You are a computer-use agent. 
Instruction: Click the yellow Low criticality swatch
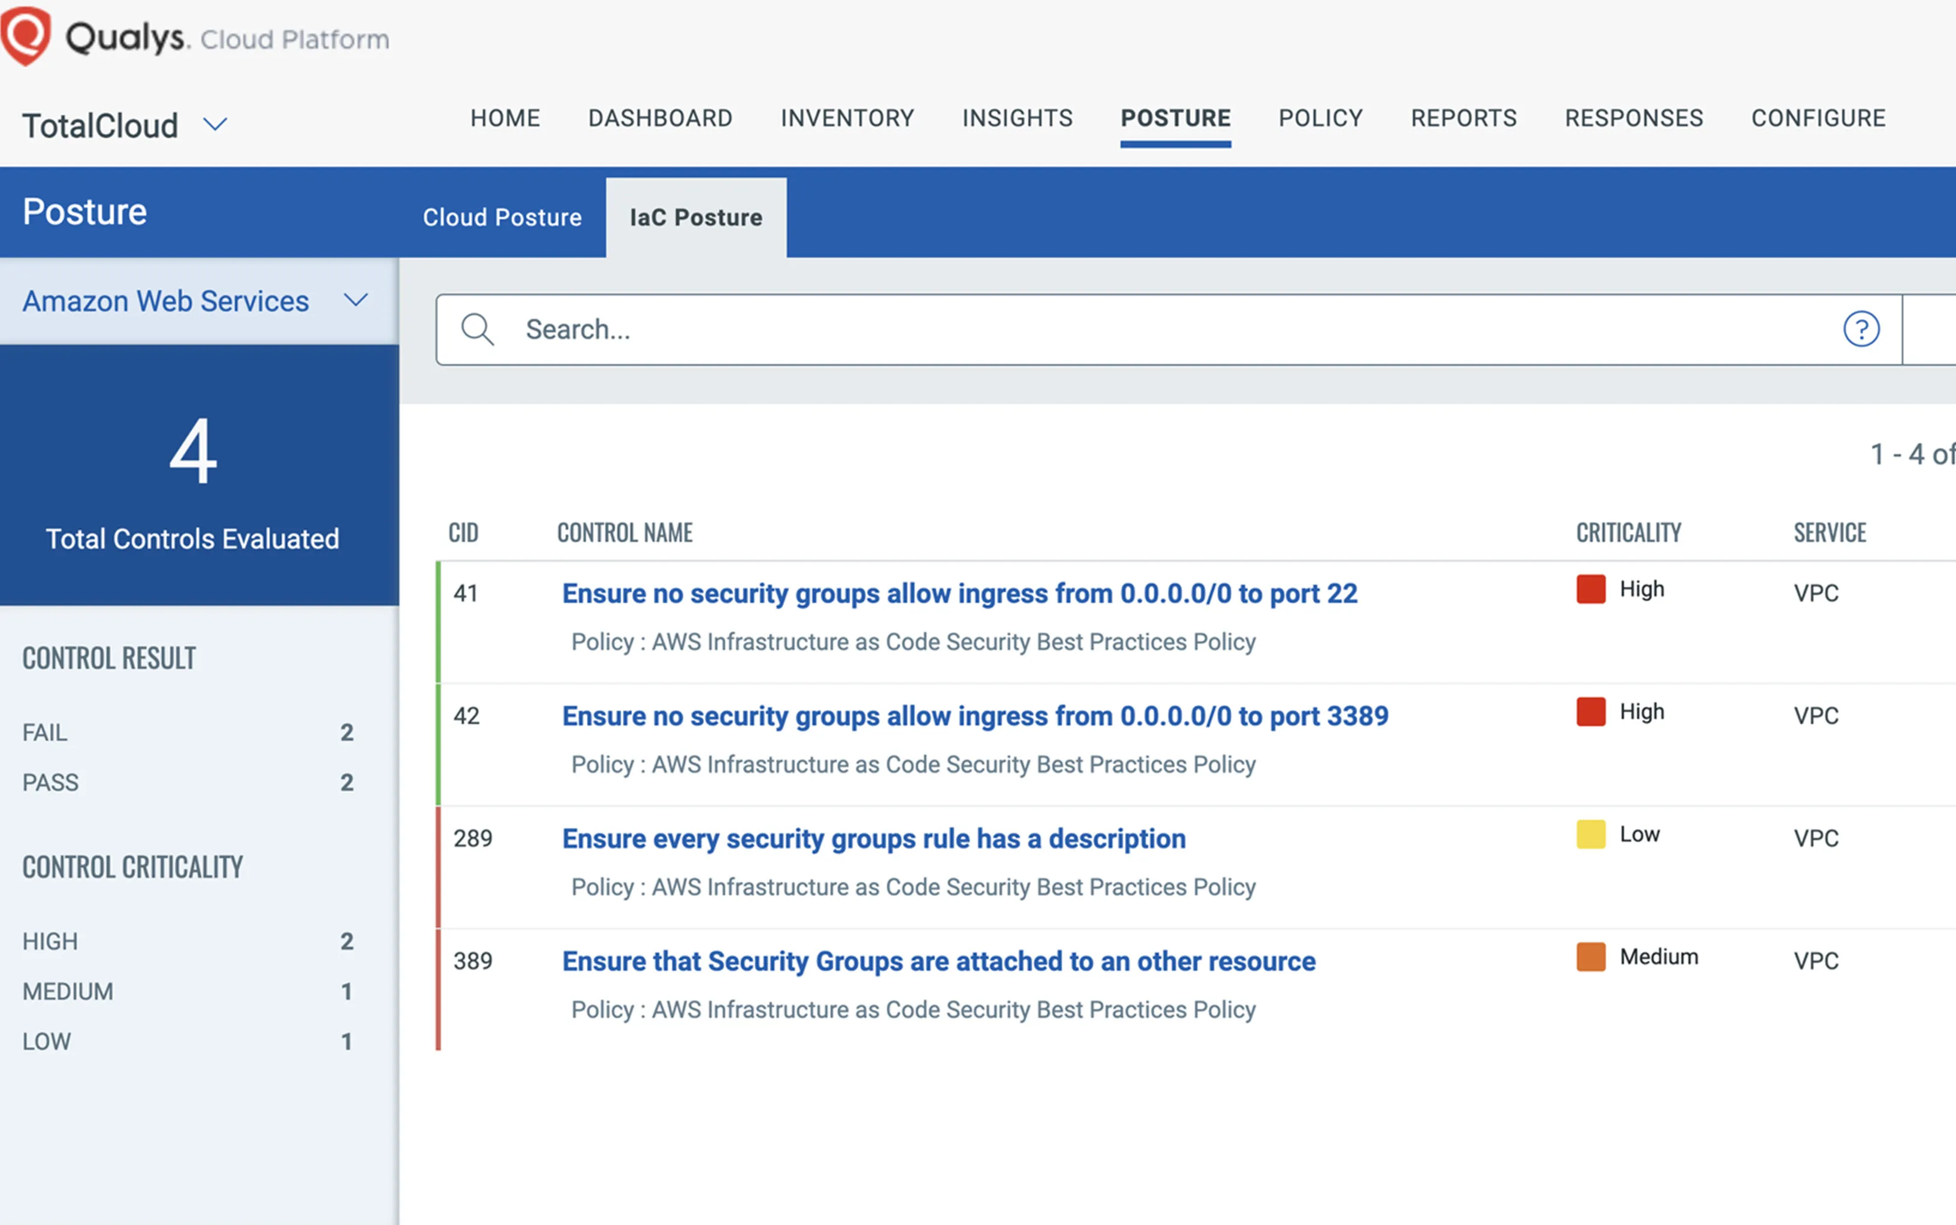1590,834
